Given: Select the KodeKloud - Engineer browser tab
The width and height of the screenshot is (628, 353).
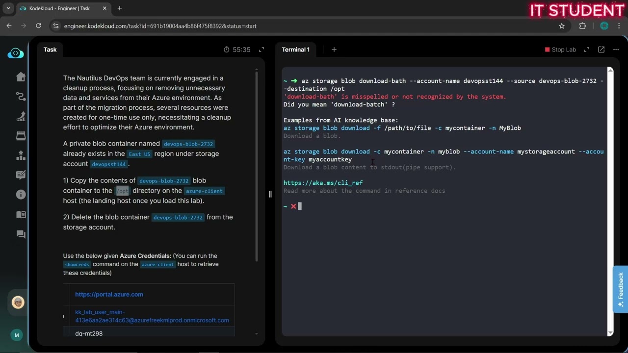Looking at the screenshot, I should (64, 8).
